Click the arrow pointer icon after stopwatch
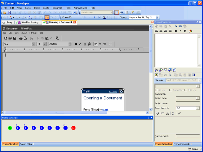The image size is (203, 152). tap(179, 113)
